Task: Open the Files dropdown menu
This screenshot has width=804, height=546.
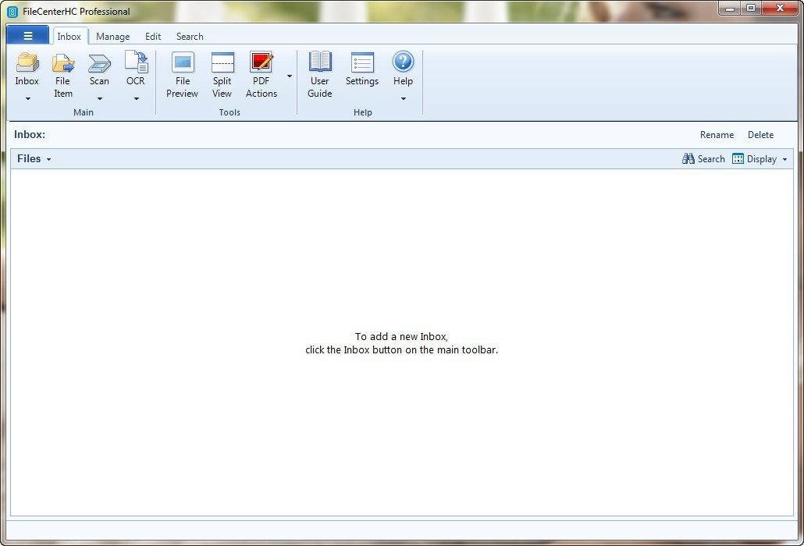Action: point(34,159)
